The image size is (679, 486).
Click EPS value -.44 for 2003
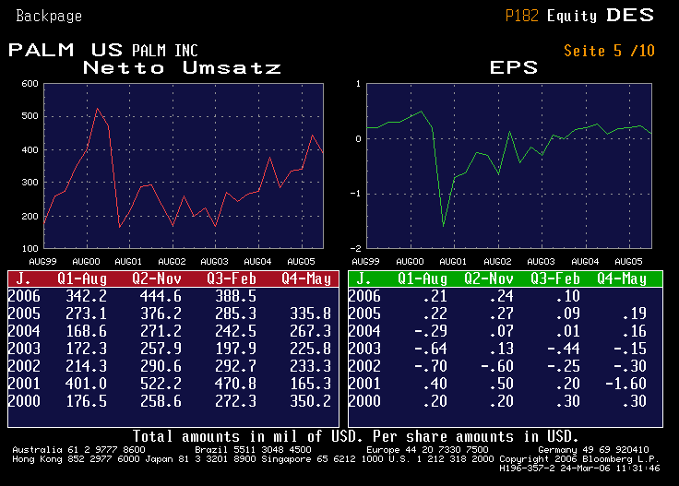pyautogui.click(x=564, y=349)
